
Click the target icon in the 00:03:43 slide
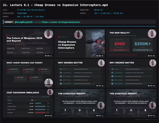[131, 110]
